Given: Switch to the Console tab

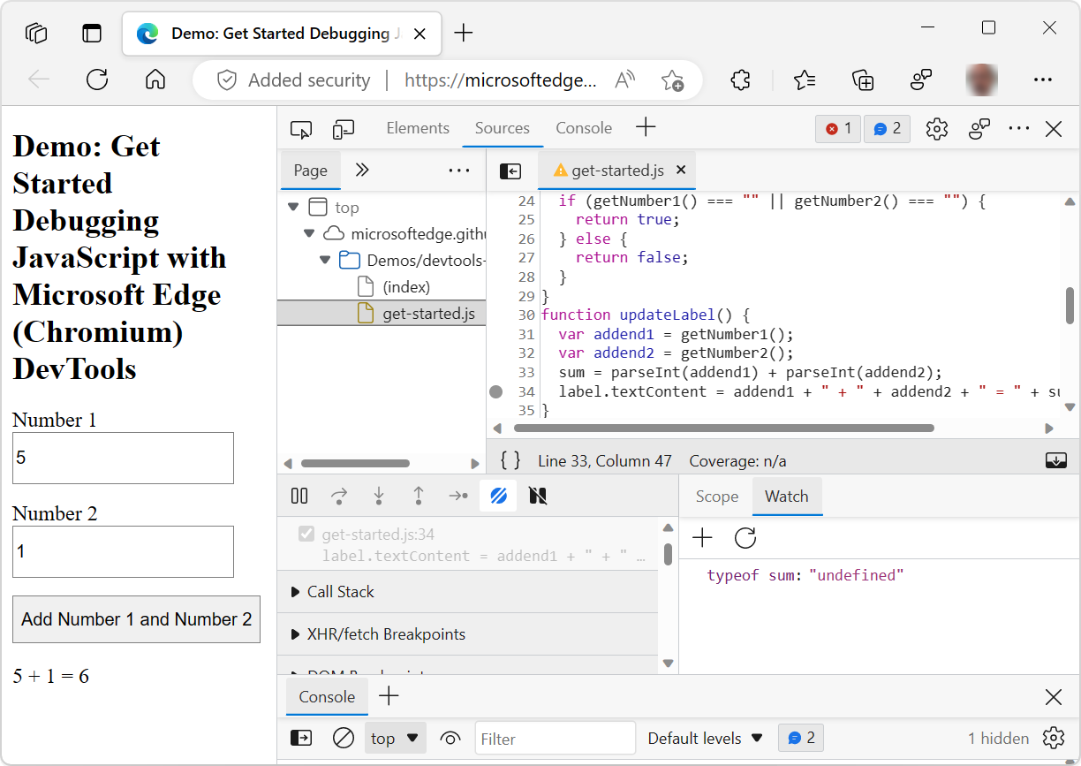Looking at the screenshot, I should point(584,128).
